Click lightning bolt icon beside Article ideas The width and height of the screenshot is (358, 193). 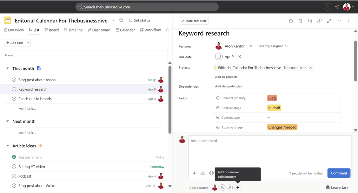(41, 145)
